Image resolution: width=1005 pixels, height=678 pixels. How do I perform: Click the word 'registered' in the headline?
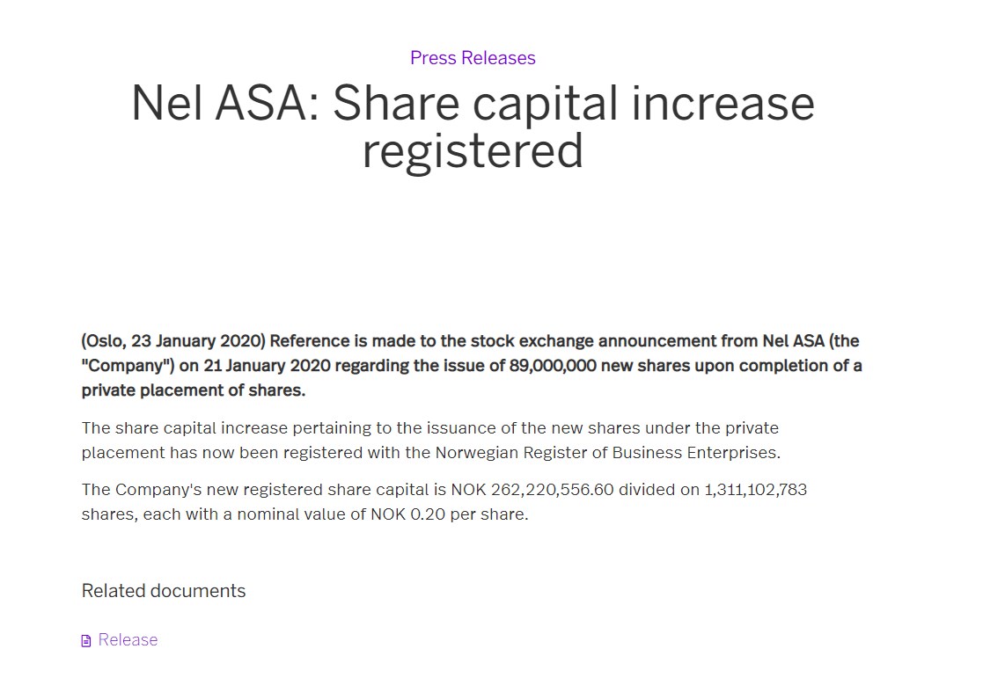click(x=473, y=151)
